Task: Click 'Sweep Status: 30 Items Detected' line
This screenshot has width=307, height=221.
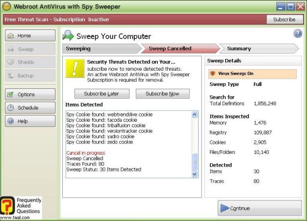Action: point(104,169)
